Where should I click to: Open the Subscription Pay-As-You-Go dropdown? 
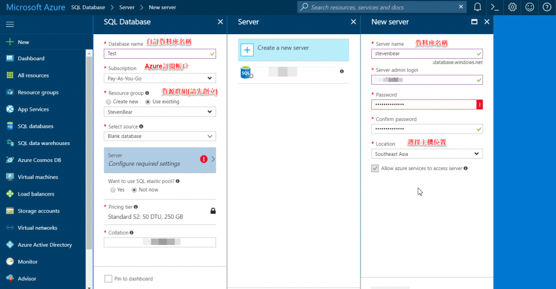(160, 78)
